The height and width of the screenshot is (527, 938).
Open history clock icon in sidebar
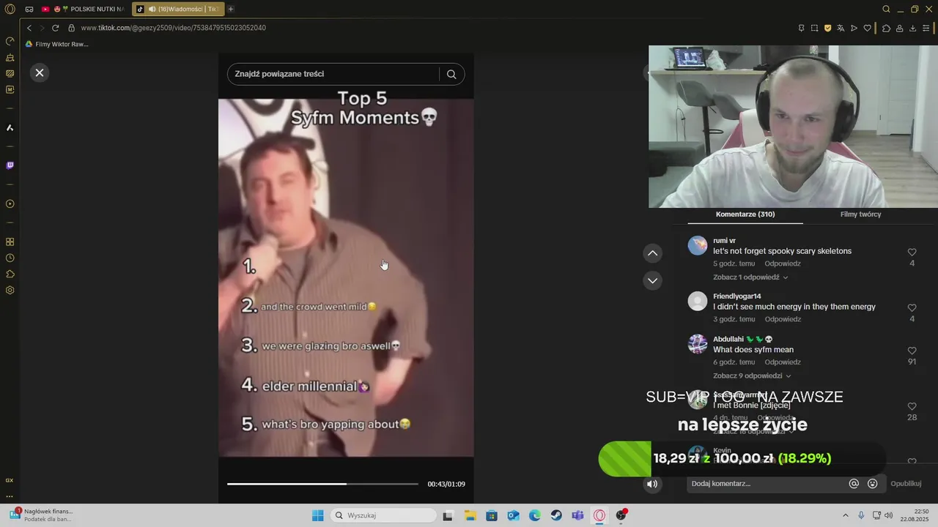[x=10, y=258]
